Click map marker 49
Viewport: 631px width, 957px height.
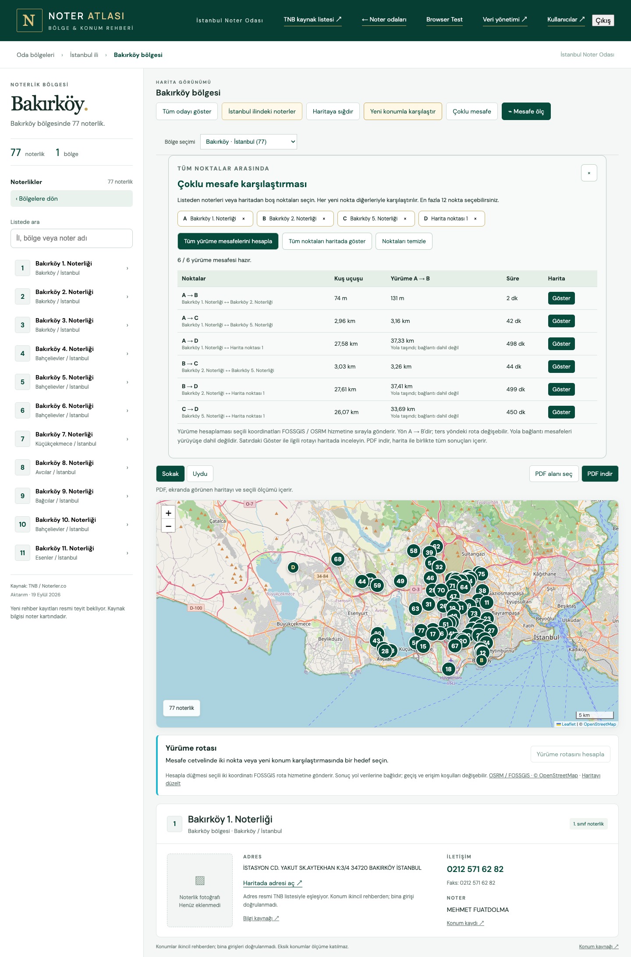401,581
